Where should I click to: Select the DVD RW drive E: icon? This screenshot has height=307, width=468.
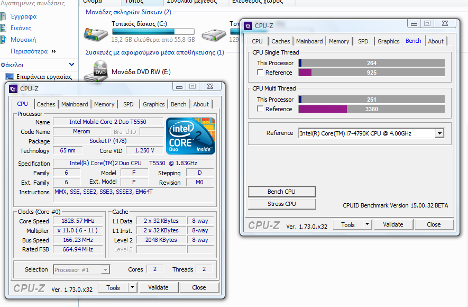click(x=96, y=71)
